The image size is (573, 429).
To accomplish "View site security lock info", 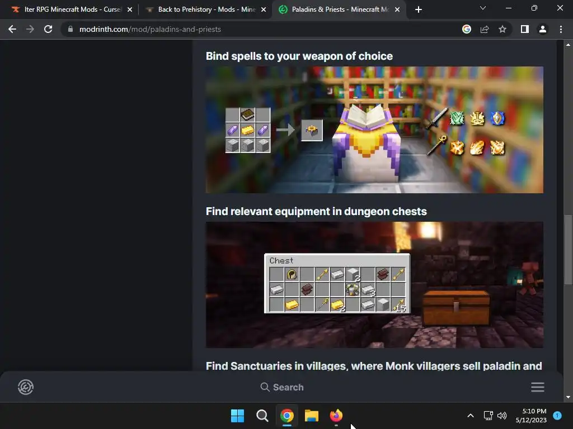I will [x=71, y=29].
